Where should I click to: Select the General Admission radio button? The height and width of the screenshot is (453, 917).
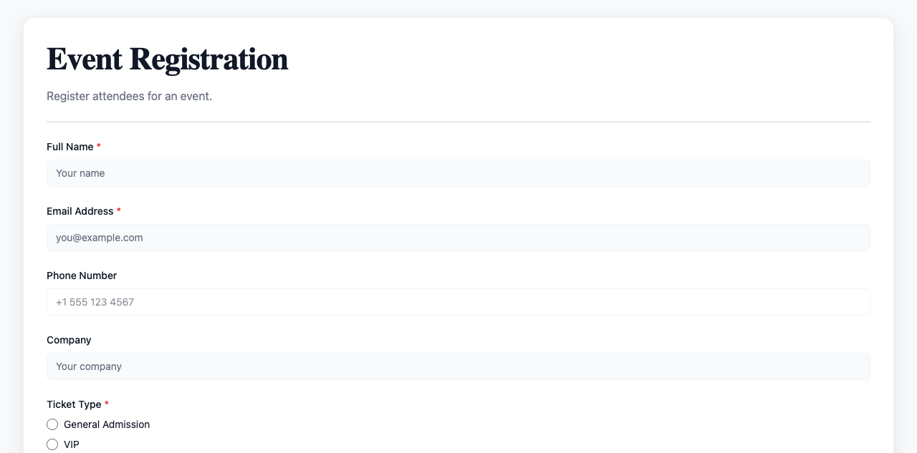(52, 424)
